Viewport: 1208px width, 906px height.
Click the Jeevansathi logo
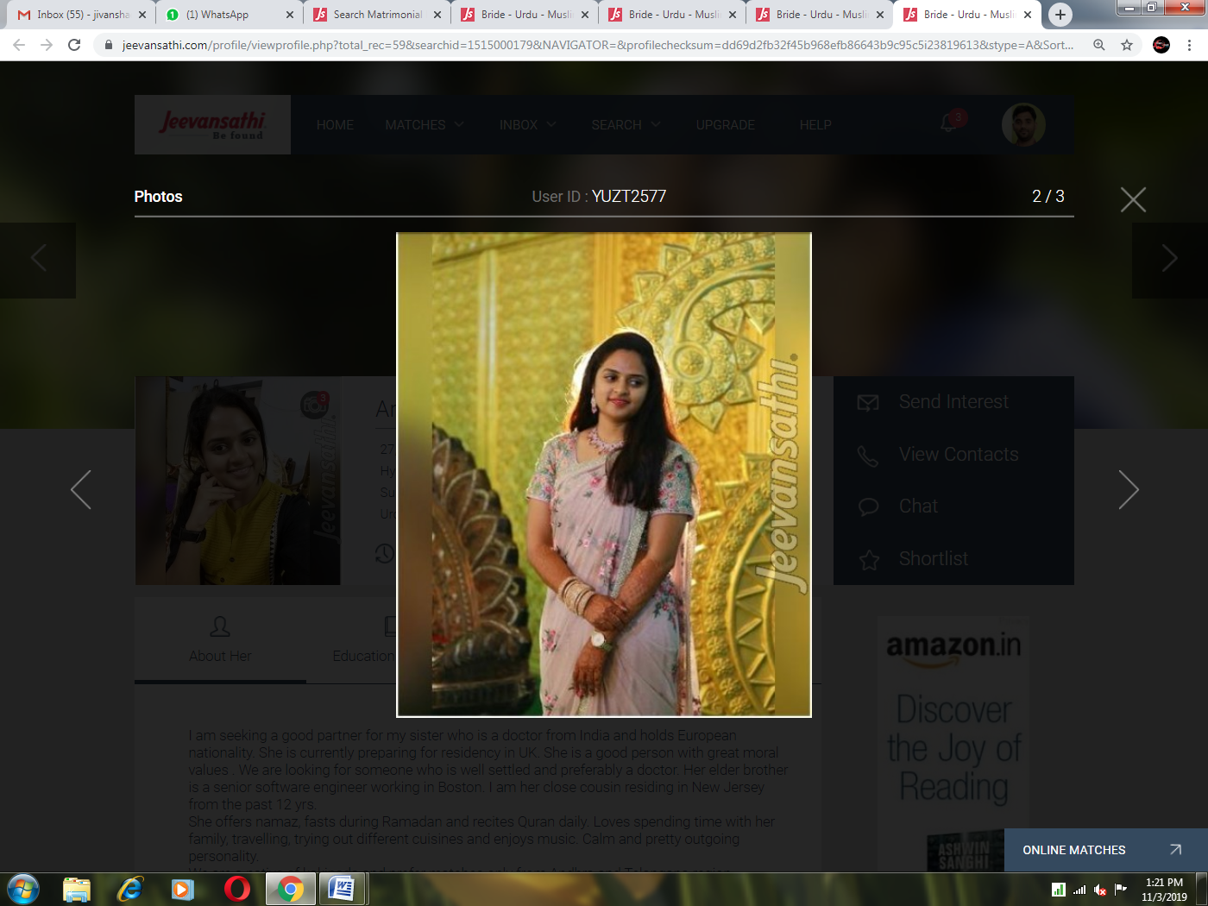(212, 125)
